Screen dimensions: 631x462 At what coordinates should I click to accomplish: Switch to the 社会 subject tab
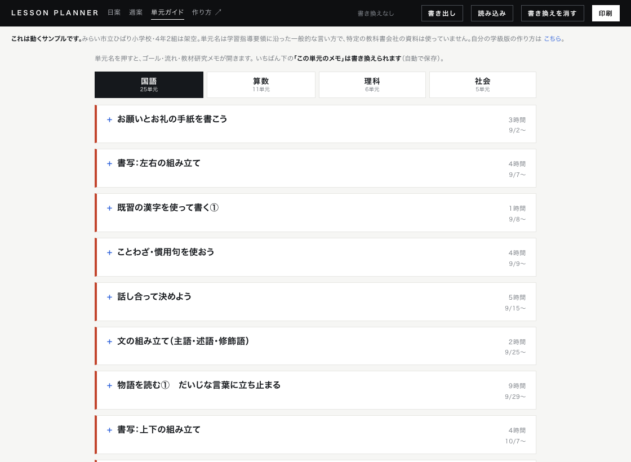(482, 85)
